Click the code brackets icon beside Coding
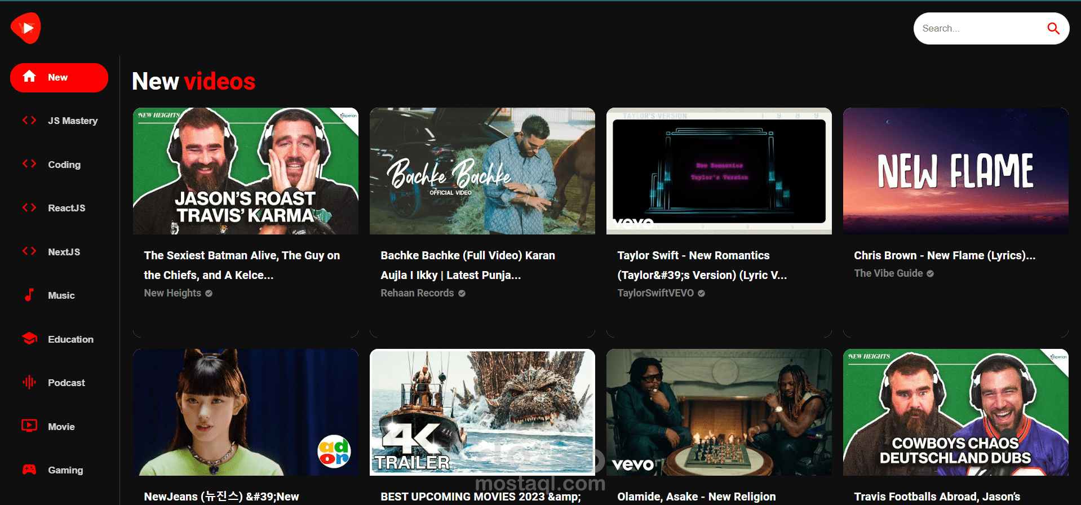 (x=29, y=164)
